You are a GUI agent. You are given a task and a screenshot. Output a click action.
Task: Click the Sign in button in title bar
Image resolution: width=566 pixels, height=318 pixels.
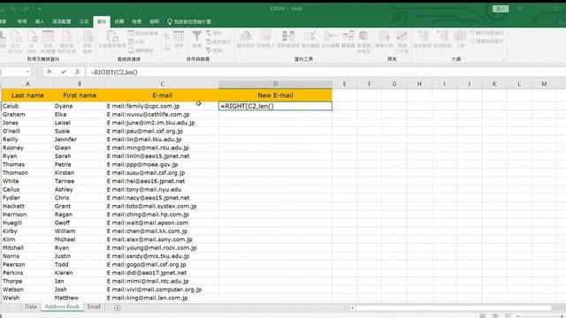click(501, 9)
